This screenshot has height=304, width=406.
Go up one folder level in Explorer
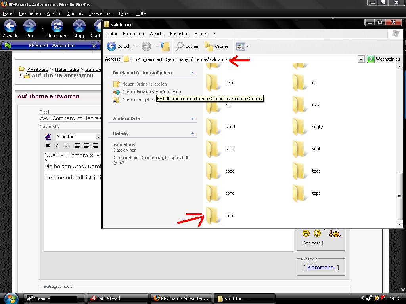point(165,46)
